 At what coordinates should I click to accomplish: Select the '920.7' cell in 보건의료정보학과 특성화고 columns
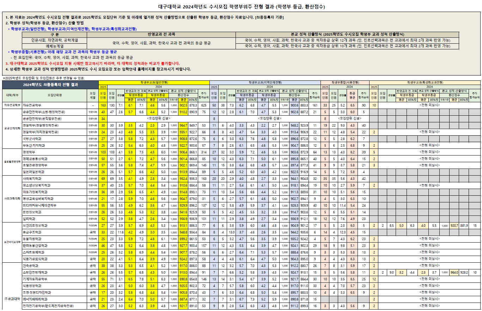pyautogui.click(x=454, y=225)
